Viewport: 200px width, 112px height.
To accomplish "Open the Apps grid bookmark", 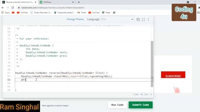I will click(x=6, y=12).
